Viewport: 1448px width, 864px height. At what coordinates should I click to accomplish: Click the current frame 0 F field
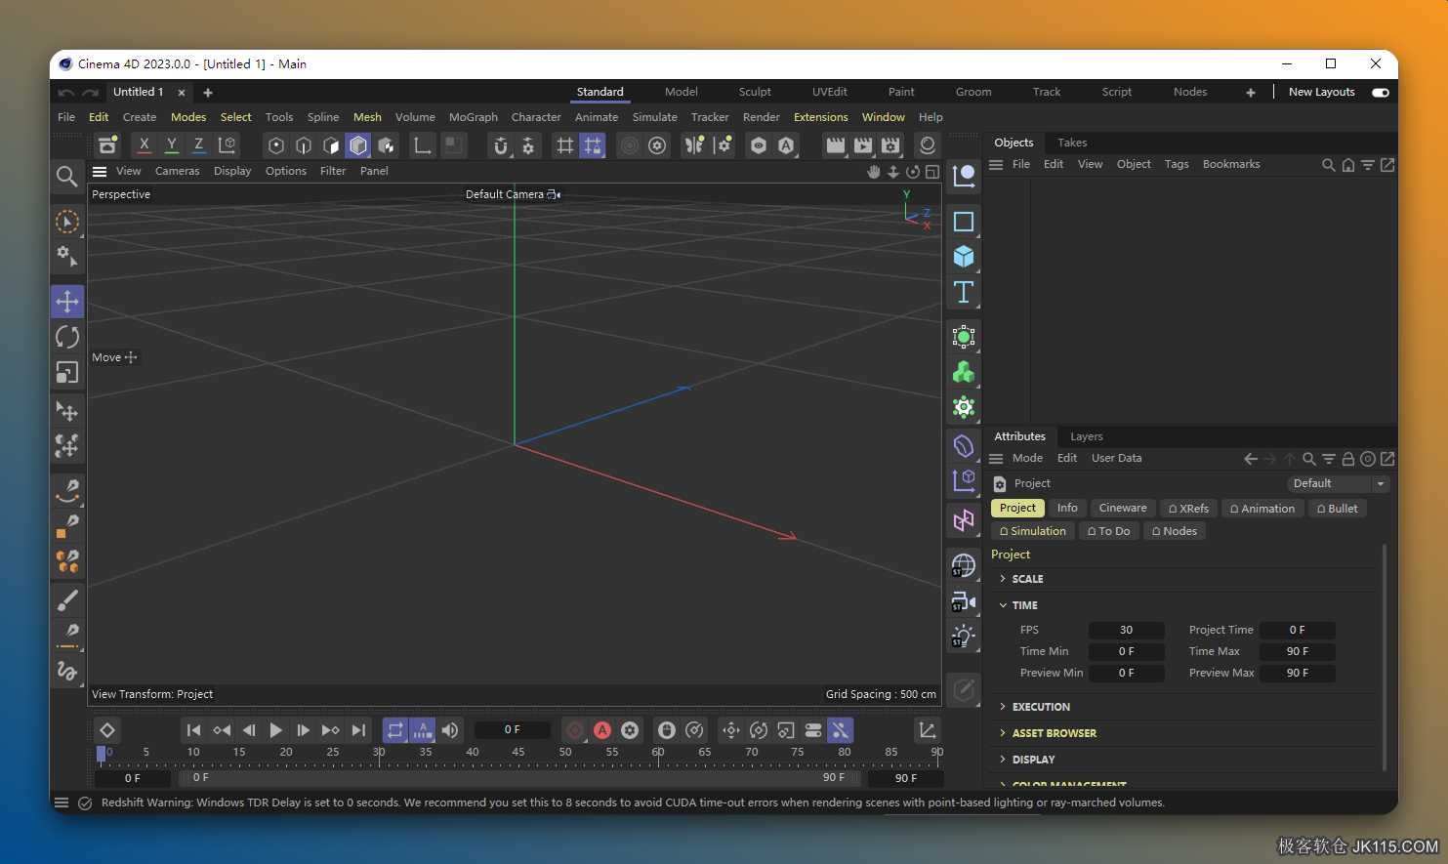(512, 730)
